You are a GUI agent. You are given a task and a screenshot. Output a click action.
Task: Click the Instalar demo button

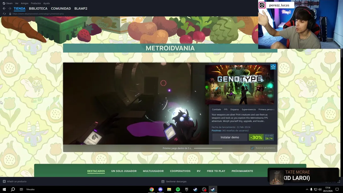click(x=230, y=137)
